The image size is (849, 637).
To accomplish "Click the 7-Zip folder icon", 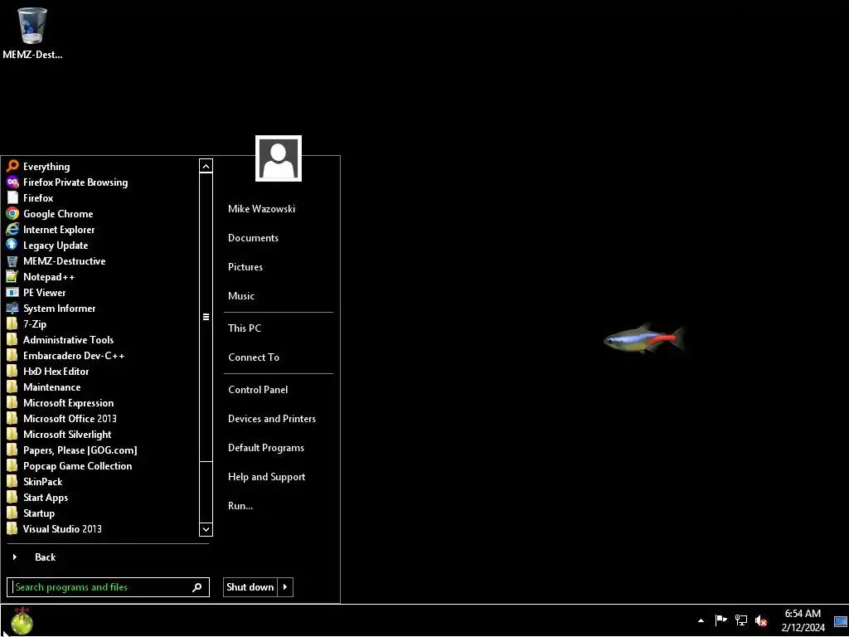I will point(12,323).
